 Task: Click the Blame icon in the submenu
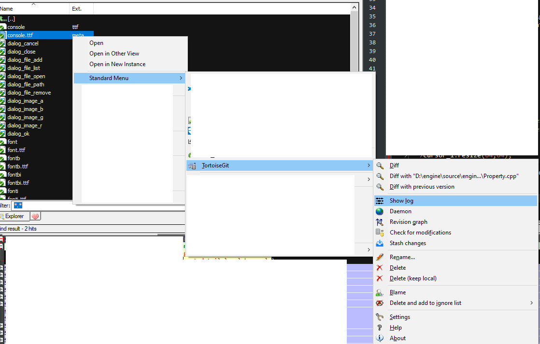coord(381,292)
